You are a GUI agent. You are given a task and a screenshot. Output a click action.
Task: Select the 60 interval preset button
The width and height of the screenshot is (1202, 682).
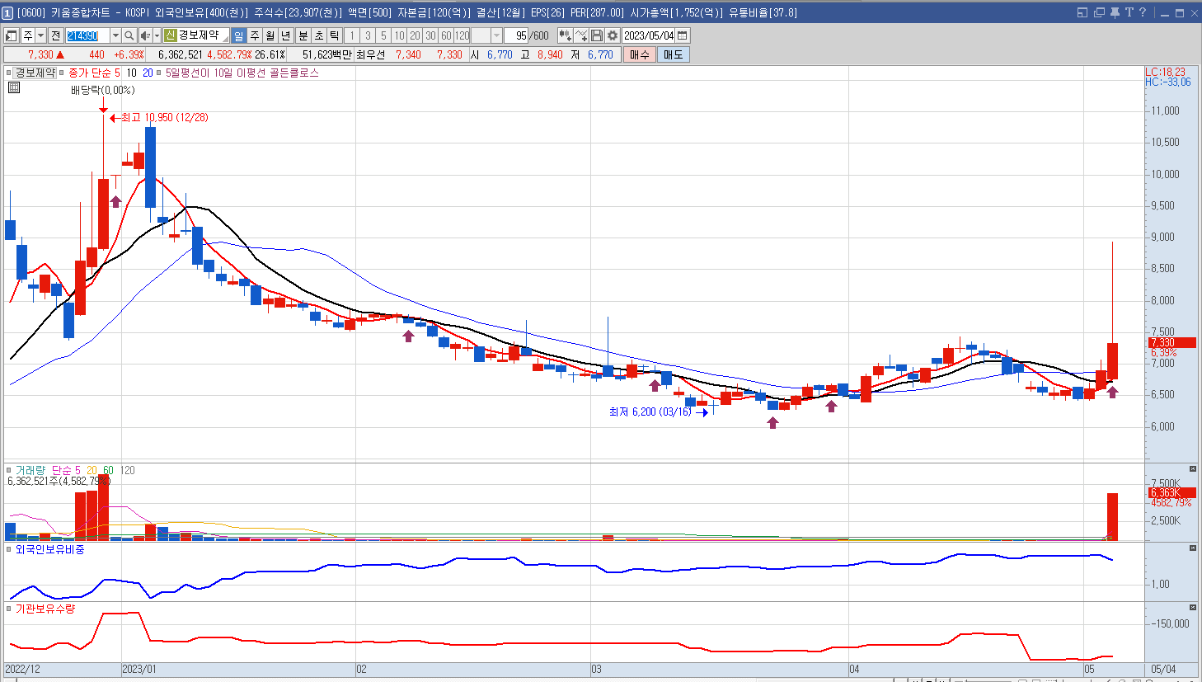point(446,35)
